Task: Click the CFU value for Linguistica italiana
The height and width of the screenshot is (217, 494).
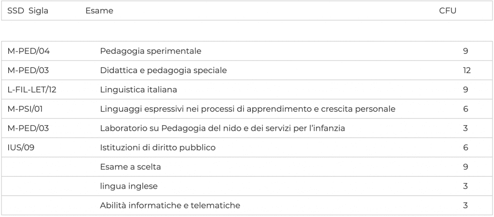Action: click(x=466, y=89)
